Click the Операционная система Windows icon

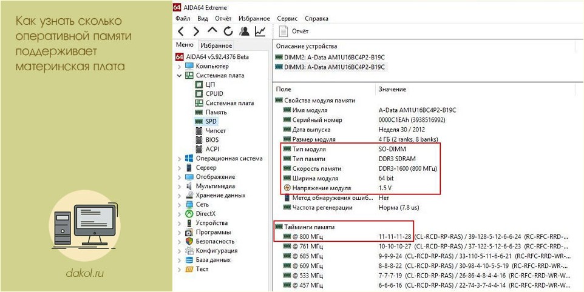point(189,159)
